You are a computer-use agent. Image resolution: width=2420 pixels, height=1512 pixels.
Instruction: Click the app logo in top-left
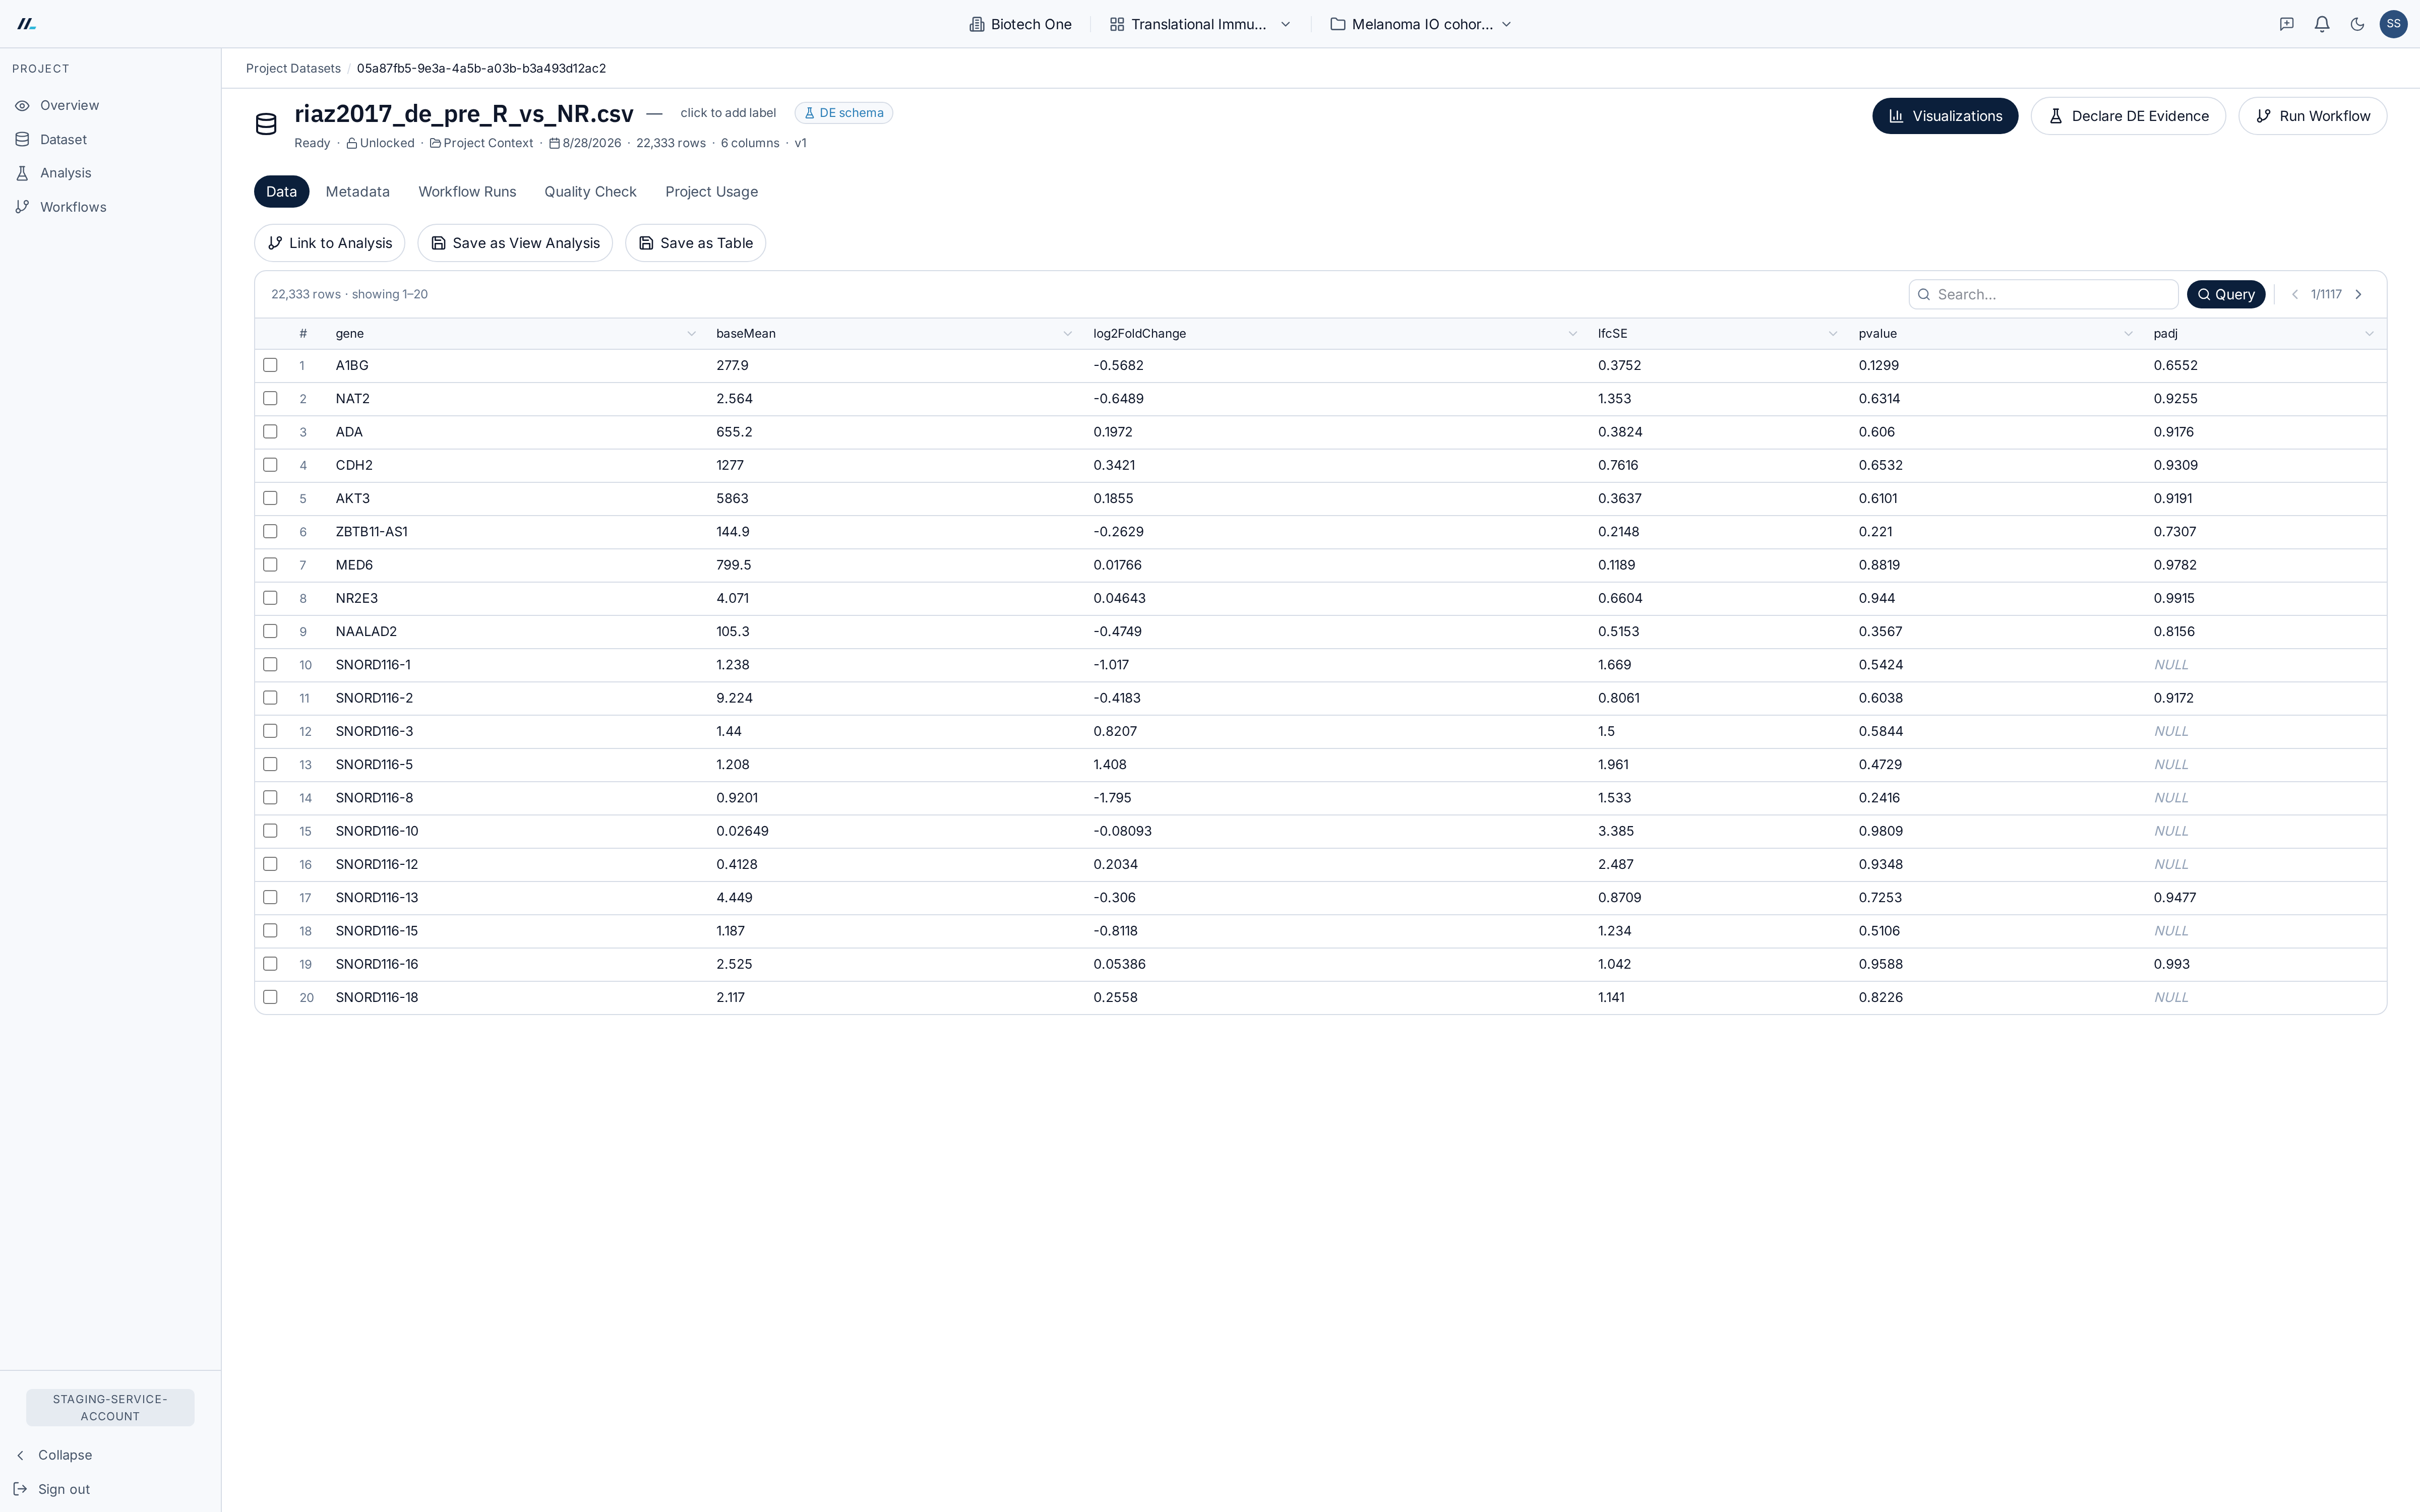click(x=27, y=24)
